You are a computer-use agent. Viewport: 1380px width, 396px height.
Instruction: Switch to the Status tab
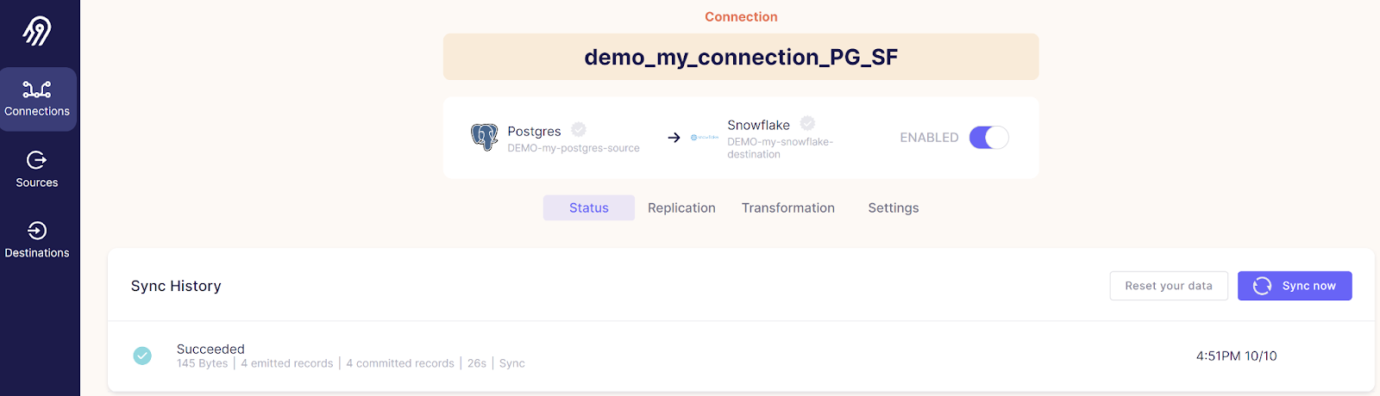pyautogui.click(x=588, y=207)
